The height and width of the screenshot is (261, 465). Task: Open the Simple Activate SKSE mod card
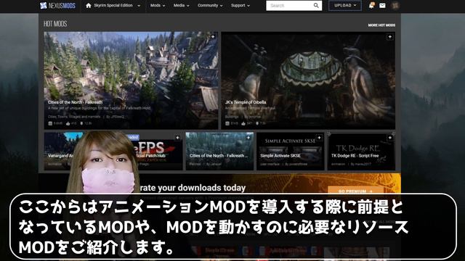pyautogui.click(x=291, y=152)
